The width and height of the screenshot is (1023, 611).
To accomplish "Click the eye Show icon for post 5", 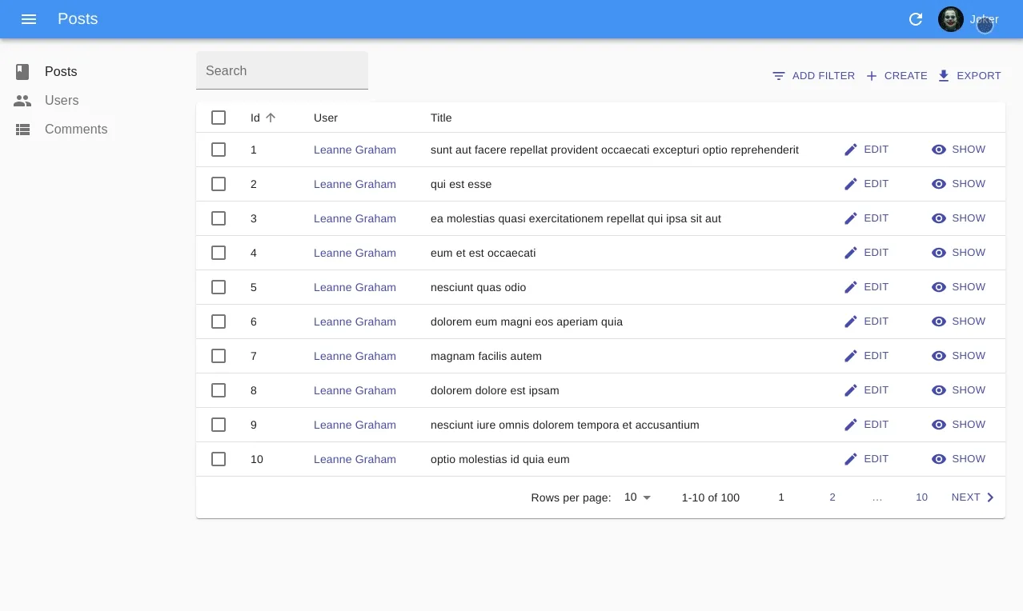I will [x=939, y=287].
